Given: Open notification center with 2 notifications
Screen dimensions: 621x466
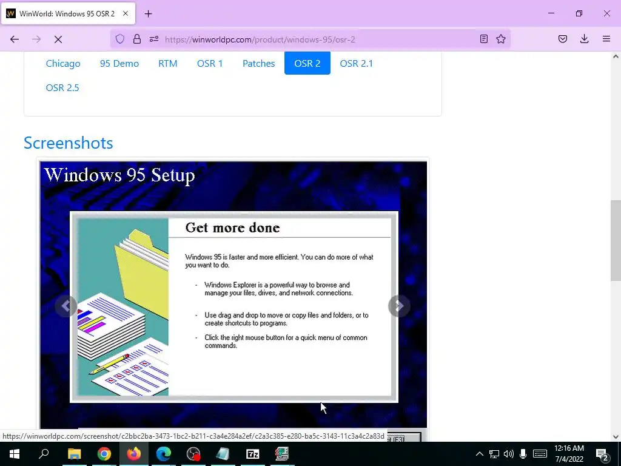Looking at the screenshot, I should (x=602, y=454).
